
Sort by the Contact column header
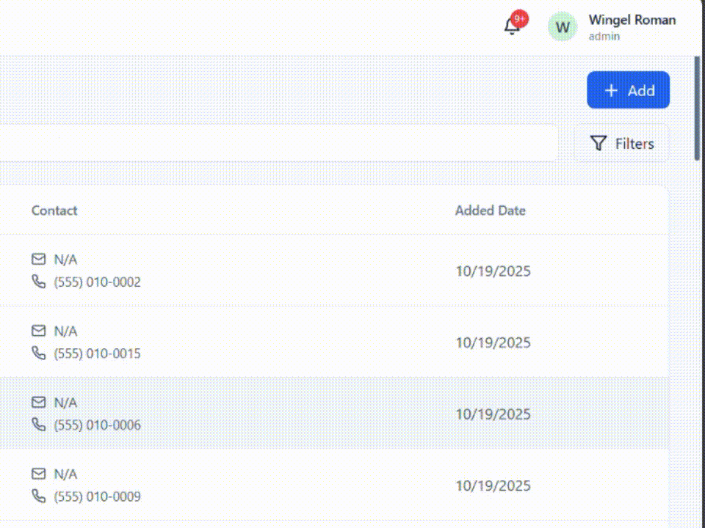click(54, 210)
